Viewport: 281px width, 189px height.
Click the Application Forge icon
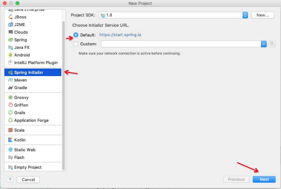pos(10,120)
